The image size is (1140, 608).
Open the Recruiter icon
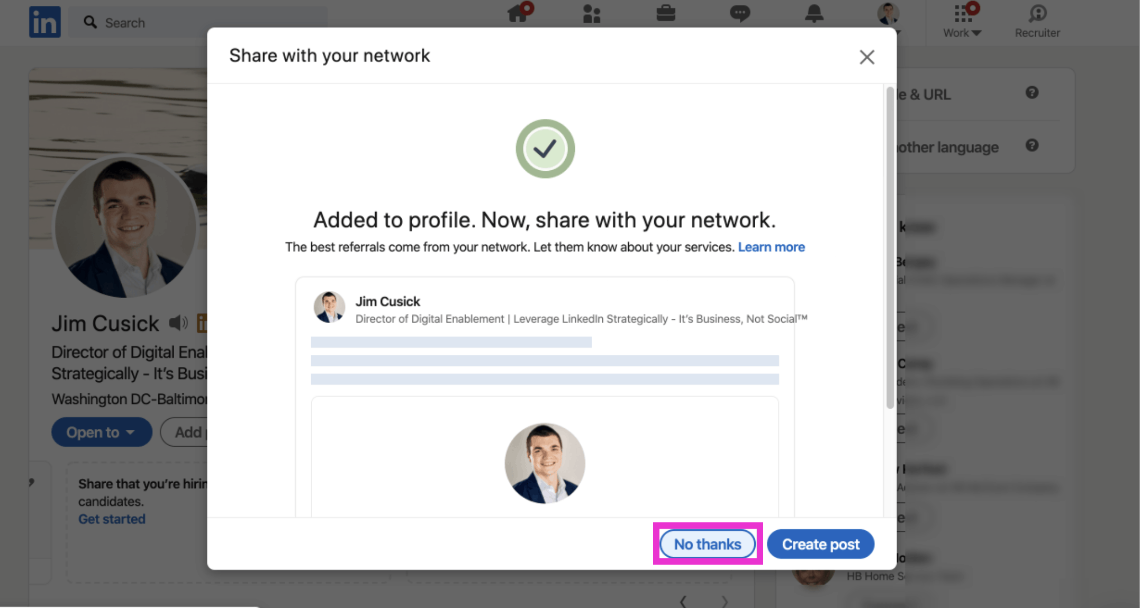pos(1037,21)
